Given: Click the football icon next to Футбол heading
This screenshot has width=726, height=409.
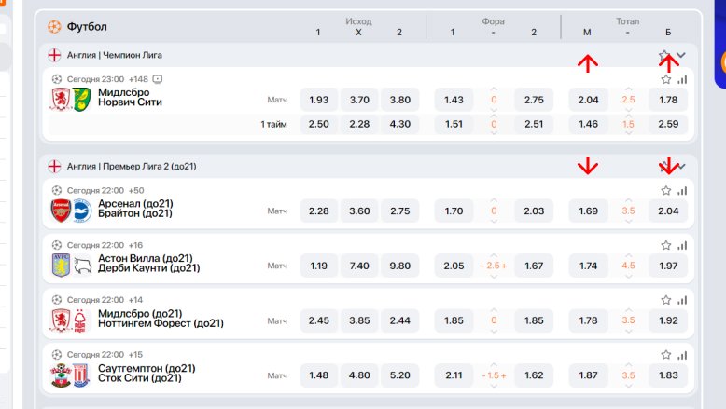Looking at the screenshot, I should [x=54, y=26].
